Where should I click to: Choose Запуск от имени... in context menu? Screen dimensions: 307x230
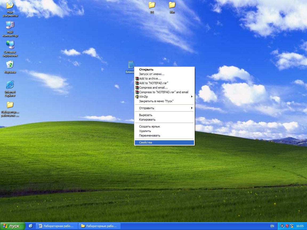(164, 74)
